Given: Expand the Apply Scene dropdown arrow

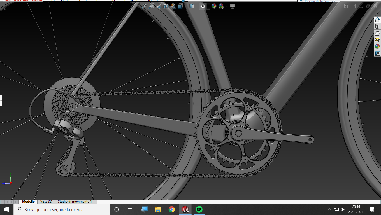Looking at the screenshot, I should pos(226,6).
